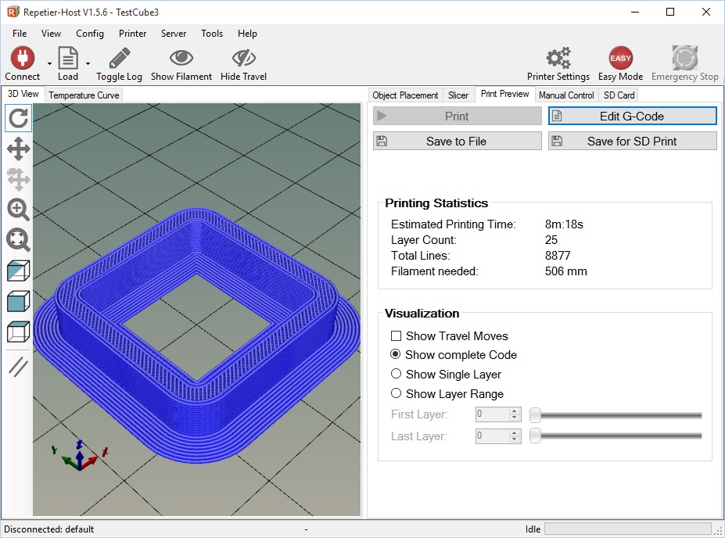Viewport: 725px width, 538px height.
Task: Hit the Emergency Stop icon
Action: pos(685,58)
